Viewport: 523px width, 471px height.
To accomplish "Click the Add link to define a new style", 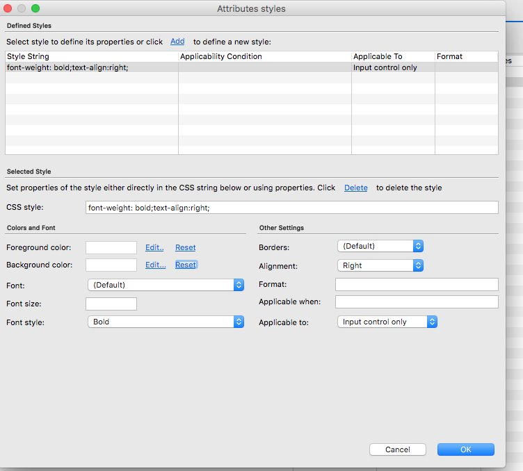I will (177, 41).
